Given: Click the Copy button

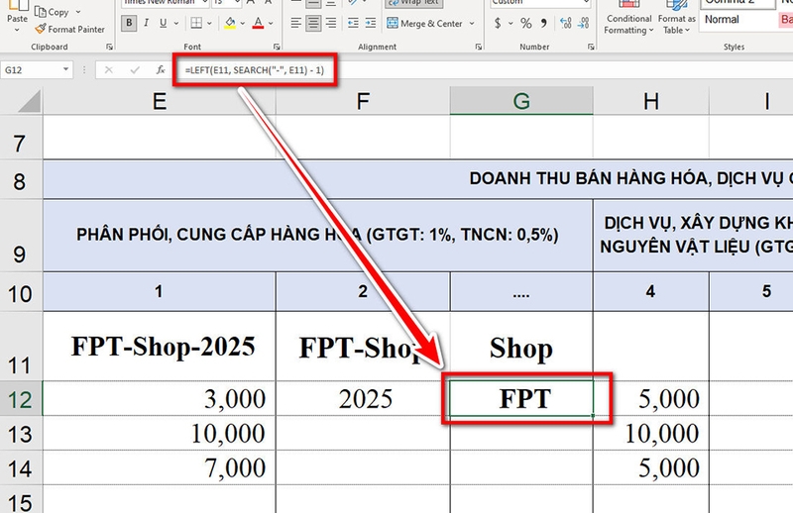Looking at the screenshot, I should coord(53,12).
